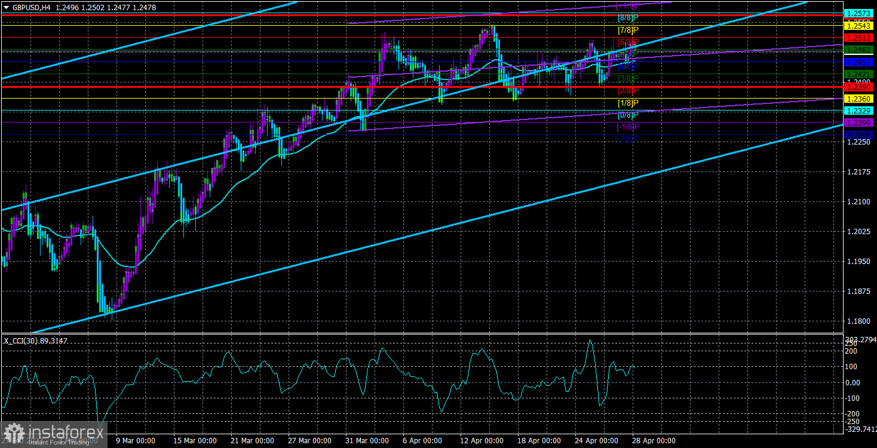The image size is (877, 448).
Task: Click the cyan 1.2329 price label
Action: (859, 111)
